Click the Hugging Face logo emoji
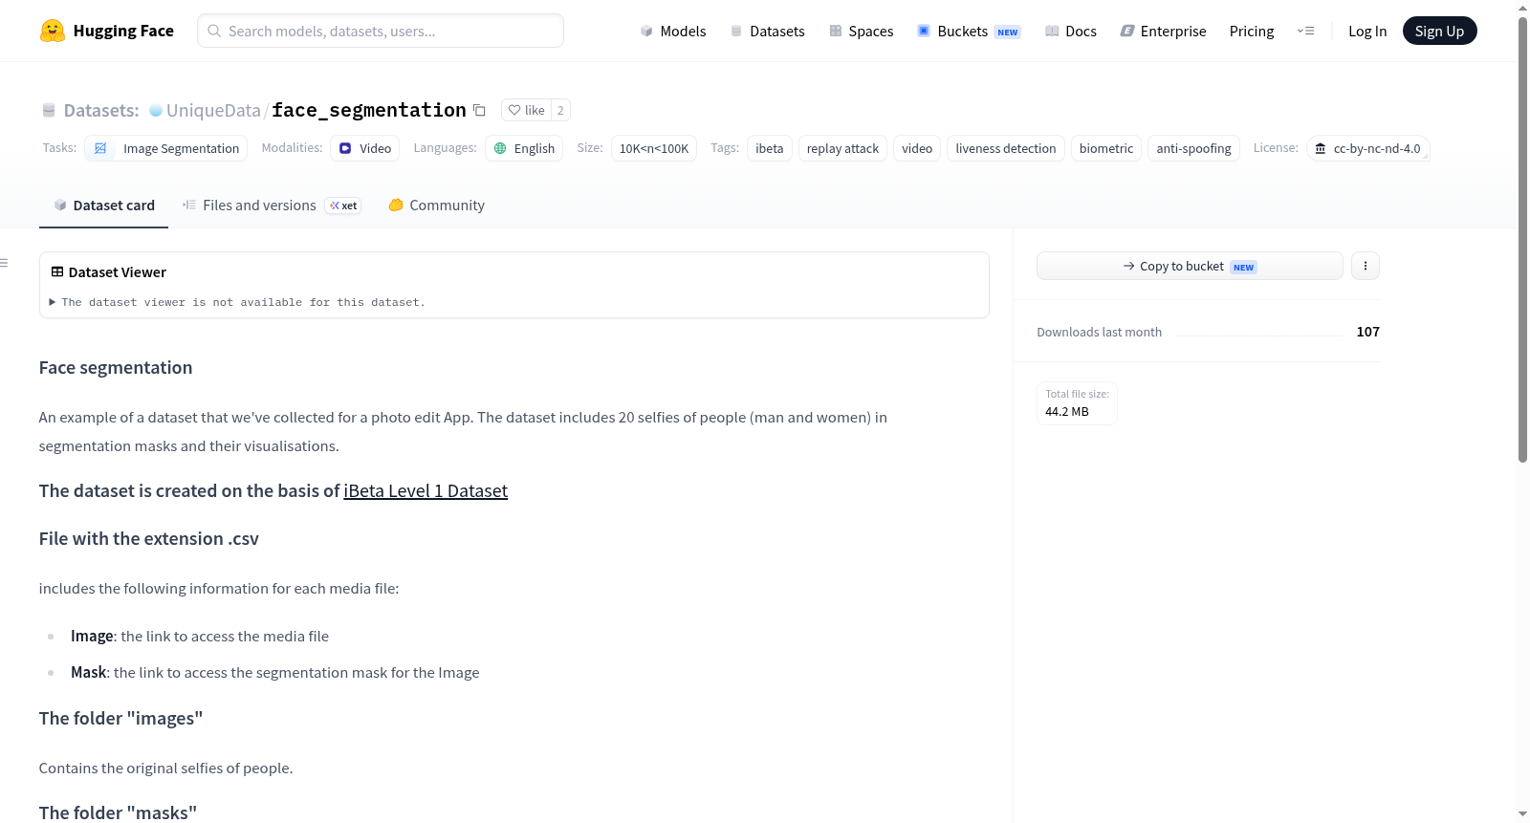The height and width of the screenshot is (823, 1530). tap(53, 31)
